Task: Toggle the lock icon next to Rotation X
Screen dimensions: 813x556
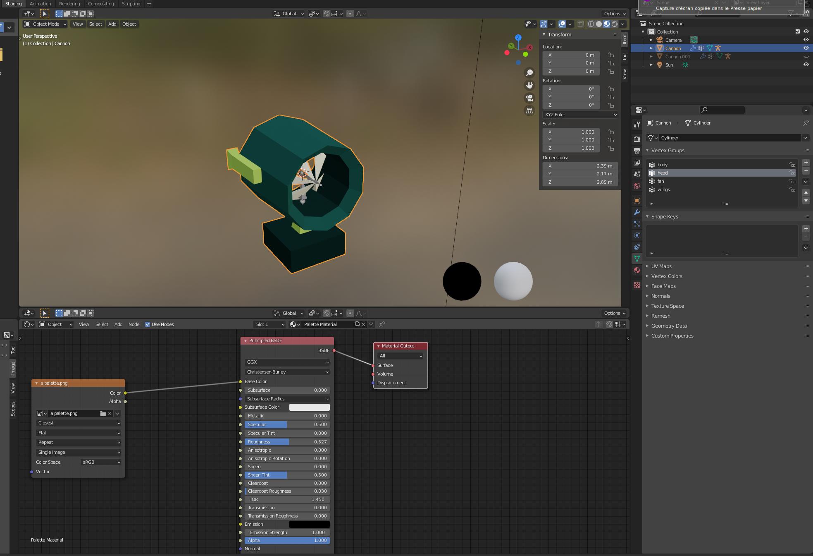Action: point(611,89)
